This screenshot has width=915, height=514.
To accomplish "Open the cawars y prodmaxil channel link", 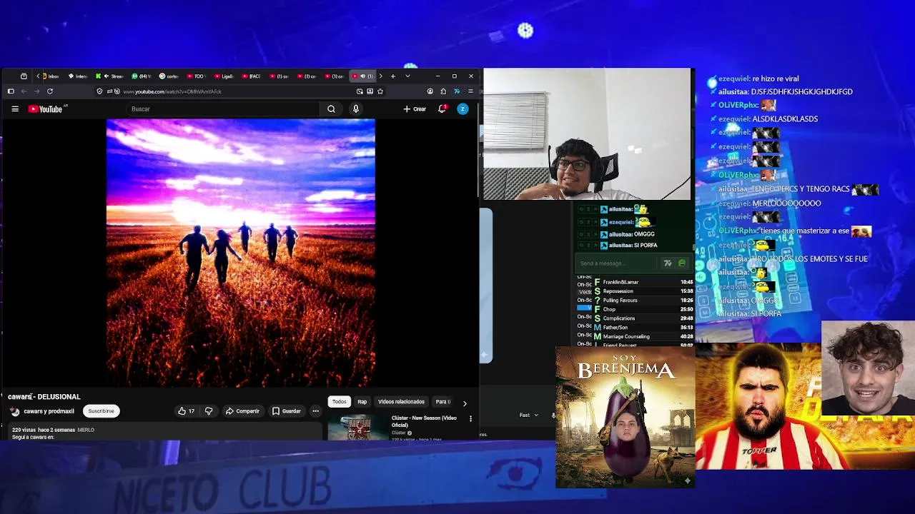I will click(x=49, y=411).
